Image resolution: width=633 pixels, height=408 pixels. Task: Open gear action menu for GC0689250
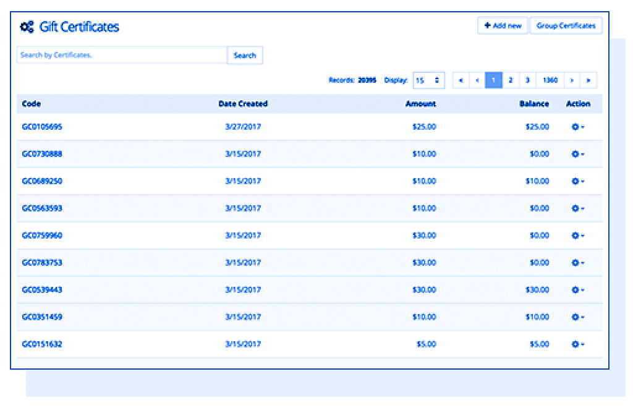577,181
